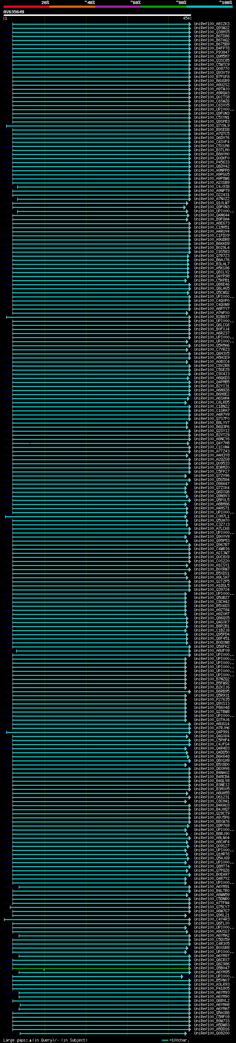This screenshot has width=236, height=1043.
Task: Select hit UniRef100_A7LCK6
Action: (212, 528)
